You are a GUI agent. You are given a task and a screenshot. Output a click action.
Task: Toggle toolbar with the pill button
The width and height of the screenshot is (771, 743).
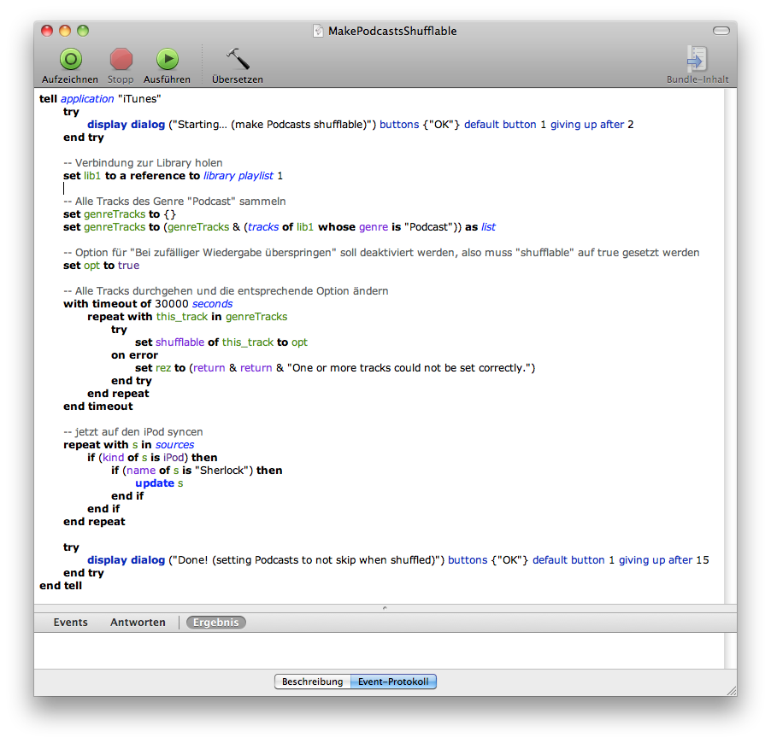[721, 31]
